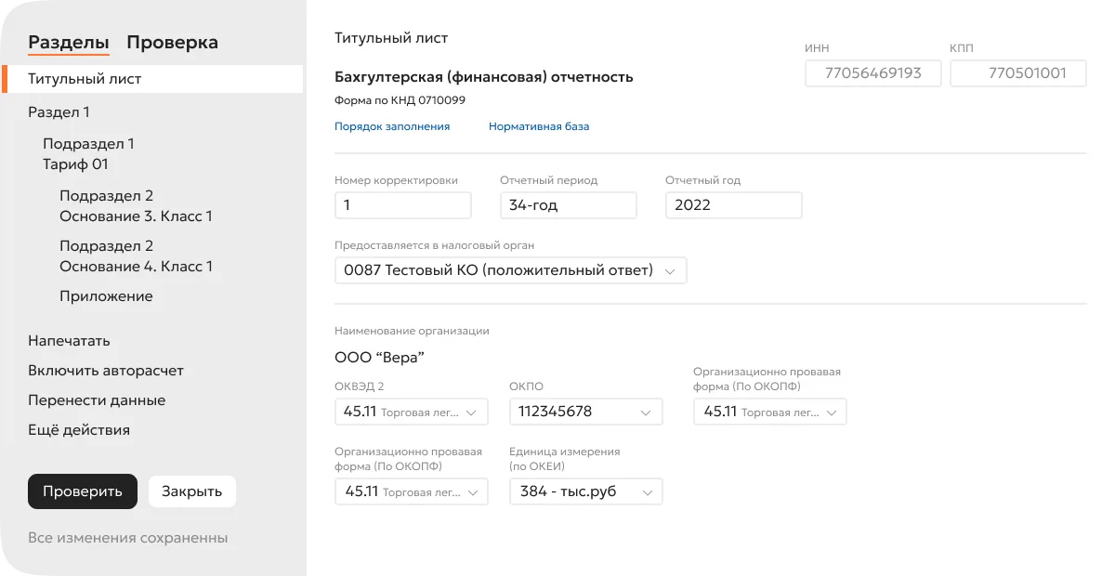The width and height of the screenshot is (1115, 576).
Task: Open Раздел 1 in the sidebar
Action: [59, 112]
